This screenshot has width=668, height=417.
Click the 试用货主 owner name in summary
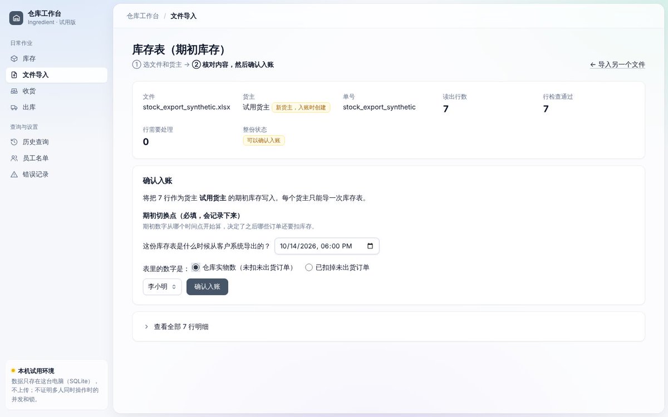point(256,107)
